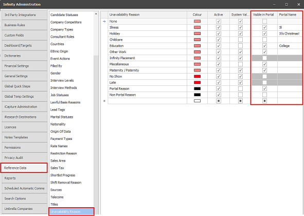Maximize the Infinity Administration window
Viewport: 304px width, 216px height.
tap(287, 4)
